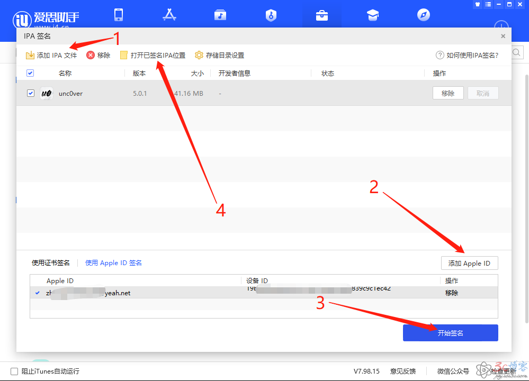
Task: Click the Developer Info column header
Action: [235, 73]
